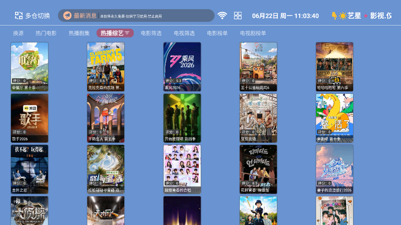401x225 pixels.
Task: Click the sun icon beside 艺星
Action: pyautogui.click(x=343, y=16)
